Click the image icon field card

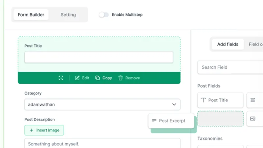pos(255,119)
